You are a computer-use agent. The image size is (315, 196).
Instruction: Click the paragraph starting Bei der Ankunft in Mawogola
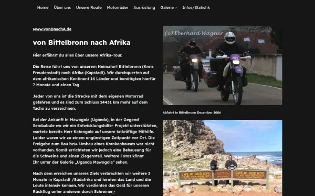(95, 141)
